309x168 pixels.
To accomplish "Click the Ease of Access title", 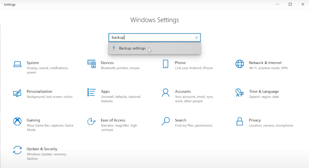I will point(113,120).
